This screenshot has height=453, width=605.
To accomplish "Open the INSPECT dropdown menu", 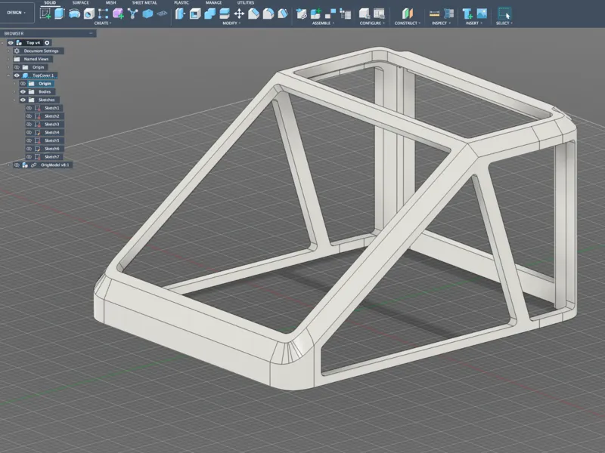I will tap(441, 23).
